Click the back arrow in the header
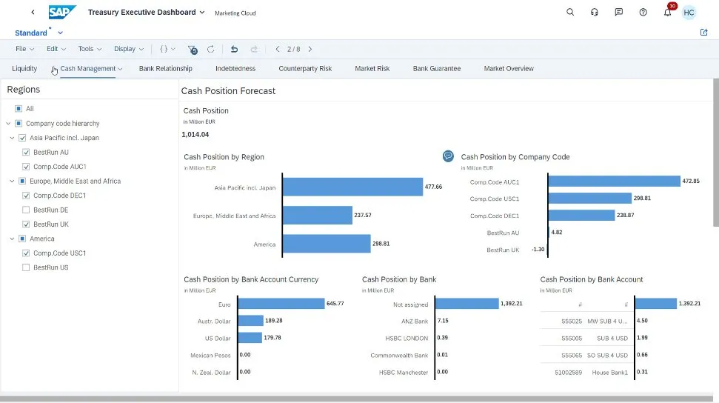Image resolution: width=719 pixels, height=403 pixels. point(33,13)
